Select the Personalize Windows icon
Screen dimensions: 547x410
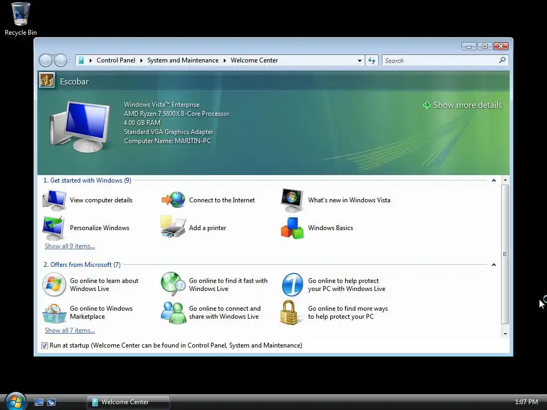pyautogui.click(x=53, y=228)
